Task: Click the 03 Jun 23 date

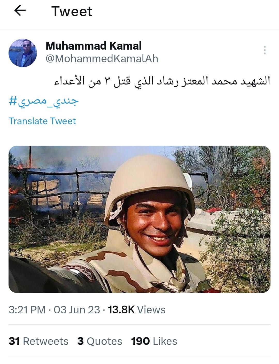Action: [77, 309]
